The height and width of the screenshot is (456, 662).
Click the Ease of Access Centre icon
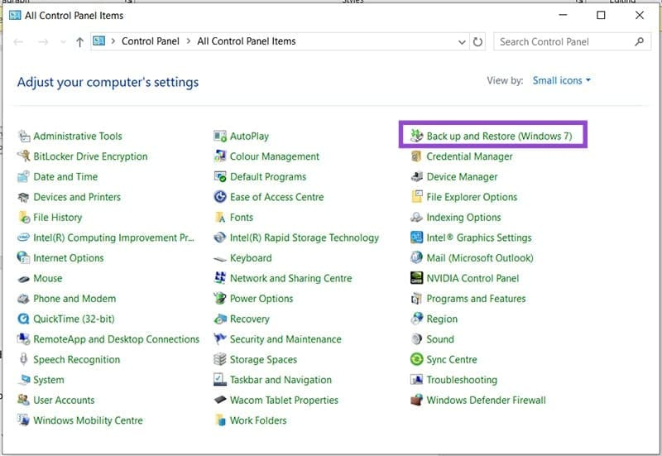[x=220, y=197]
